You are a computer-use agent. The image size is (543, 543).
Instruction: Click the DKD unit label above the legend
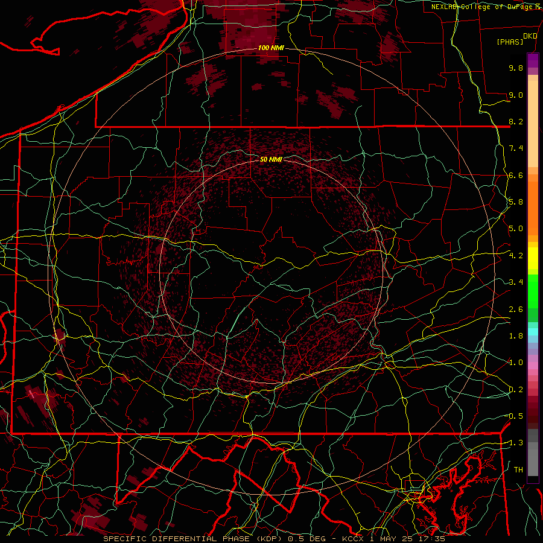pyautogui.click(x=530, y=36)
